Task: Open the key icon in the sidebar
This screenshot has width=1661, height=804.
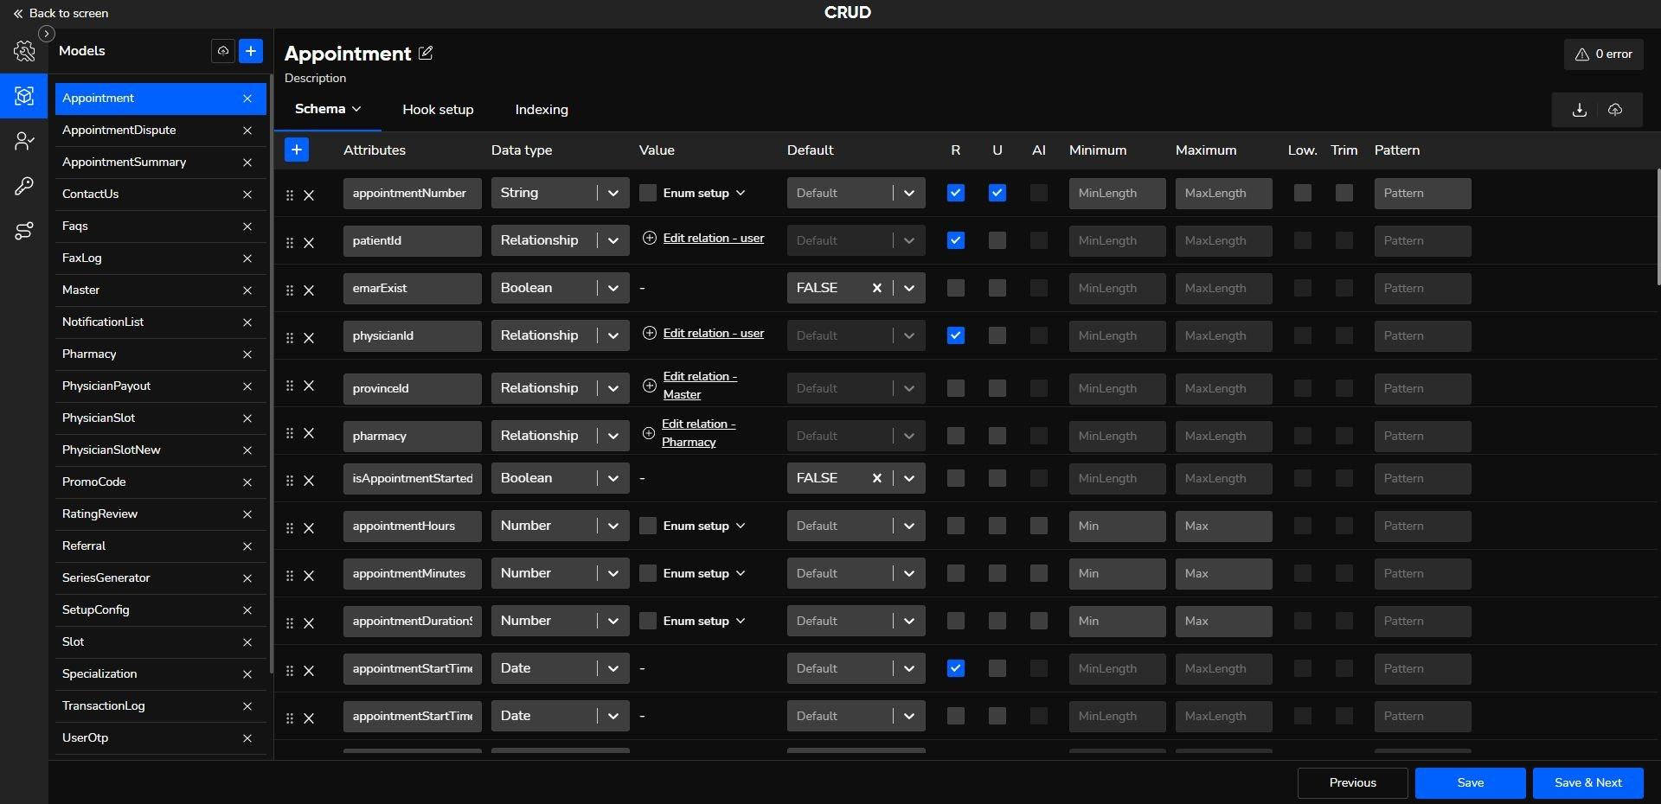Action: pyautogui.click(x=24, y=186)
